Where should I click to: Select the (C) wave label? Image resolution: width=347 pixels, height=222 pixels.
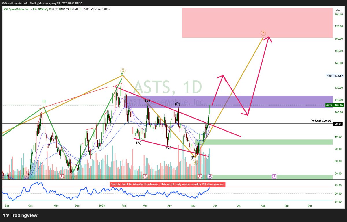point(169,147)
